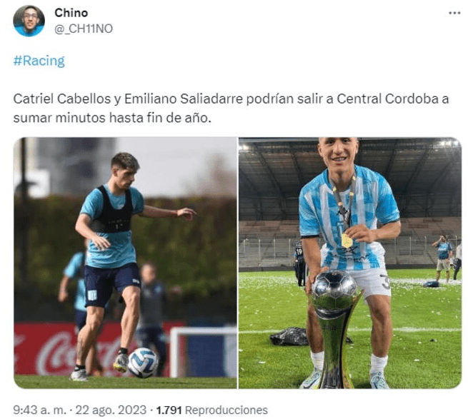Open the left training photo thumbnail

pyautogui.click(x=125, y=263)
